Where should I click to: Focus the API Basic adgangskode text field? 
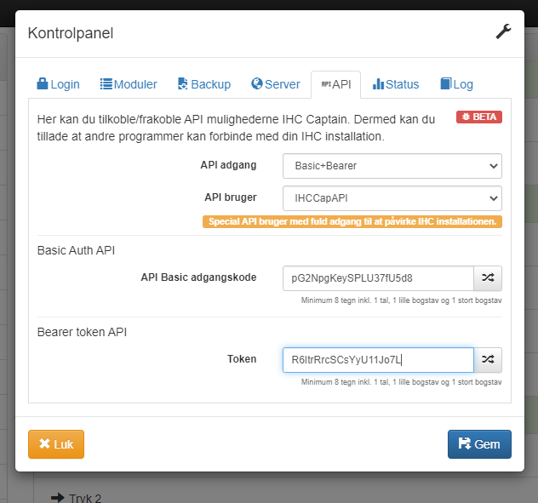pyautogui.click(x=378, y=278)
